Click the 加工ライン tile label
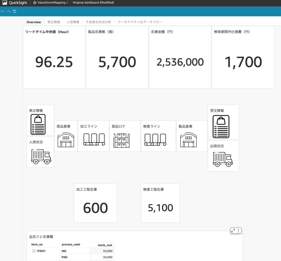This screenshot has width=281, height=261. [89, 126]
